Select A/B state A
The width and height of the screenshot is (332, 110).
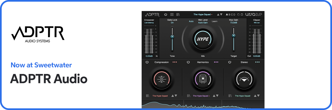click(x=227, y=14)
